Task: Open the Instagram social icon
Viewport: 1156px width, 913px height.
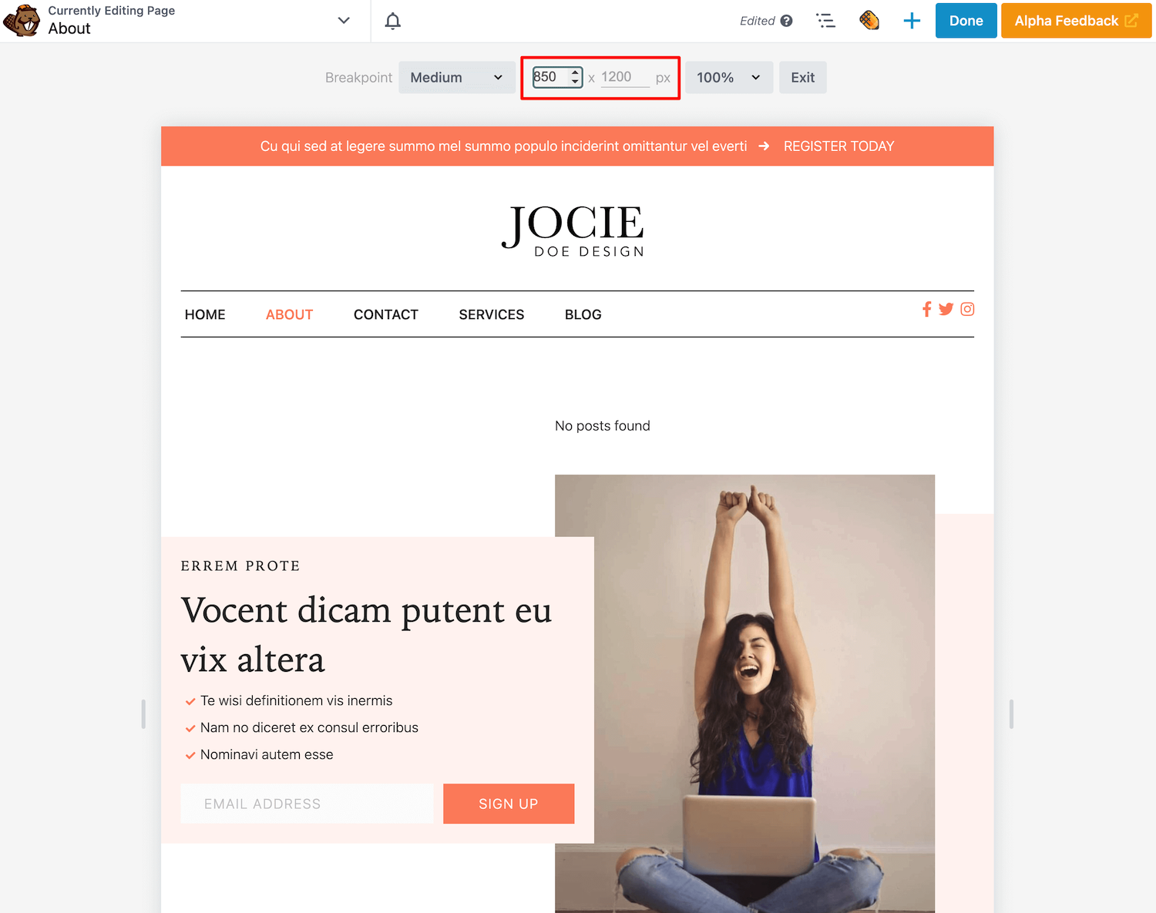Action: coord(967,309)
